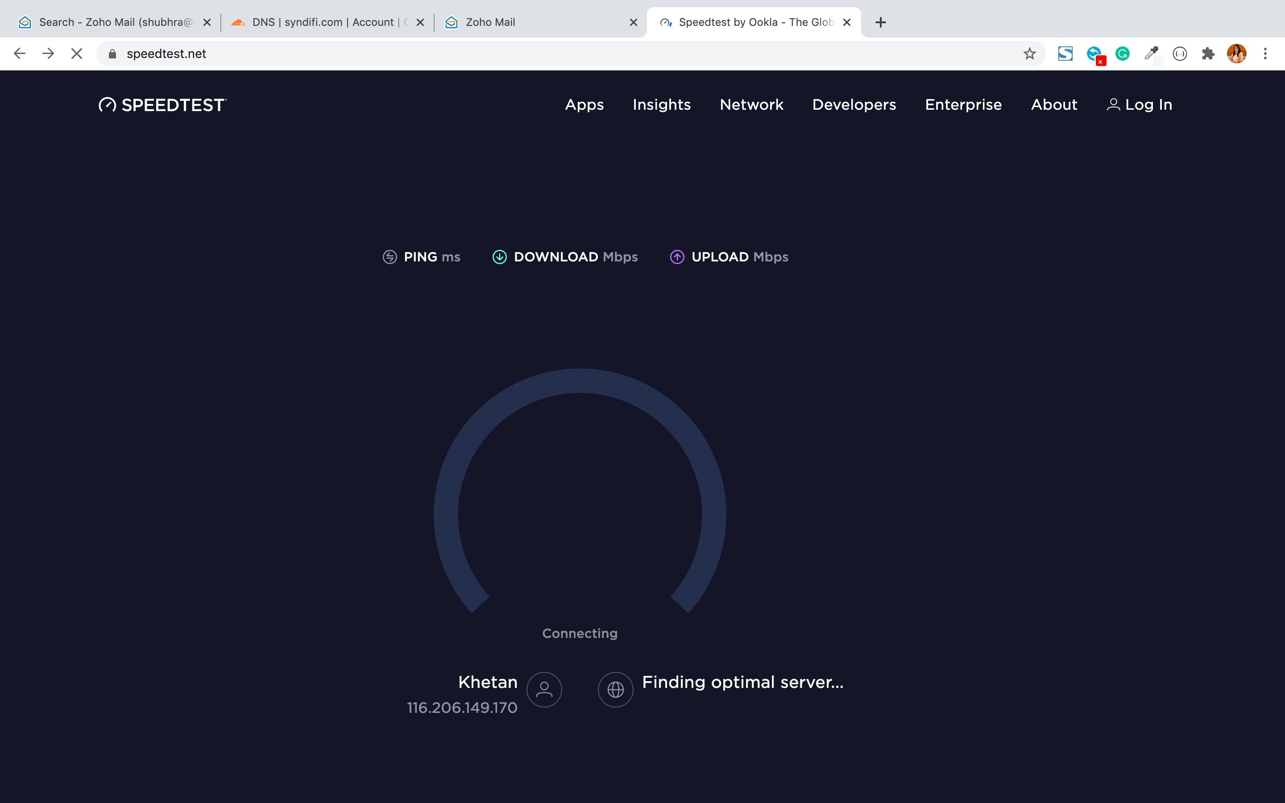Screen dimensions: 1285x803
Task: Switch to the Zoho Mail tab
Action: click(x=540, y=22)
